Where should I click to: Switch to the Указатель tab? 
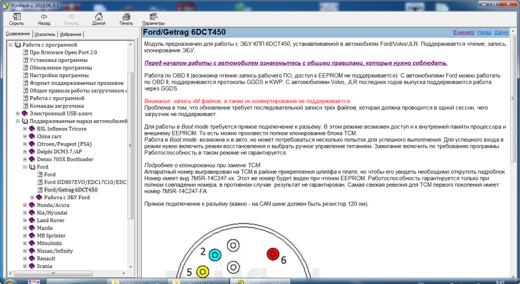coord(45,34)
